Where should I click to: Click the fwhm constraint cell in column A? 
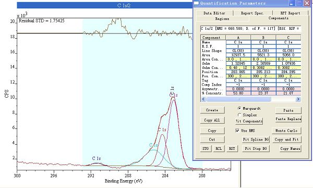pyautogui.click(x=238, y=68)
